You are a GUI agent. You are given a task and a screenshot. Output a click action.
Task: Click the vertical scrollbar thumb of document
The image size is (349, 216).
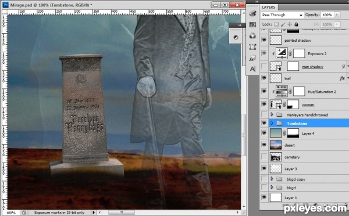click(243, 135)
